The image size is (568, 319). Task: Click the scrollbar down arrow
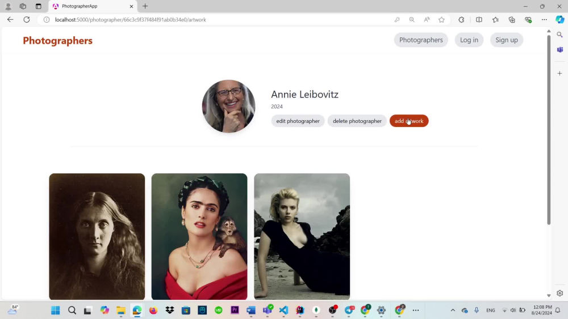(549, 296)
